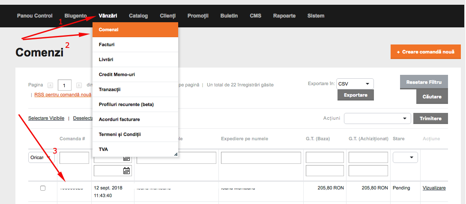The height and width of the screenshot is (204, 466).
Task: Open the Catalog menu
Action: (138, 16)
